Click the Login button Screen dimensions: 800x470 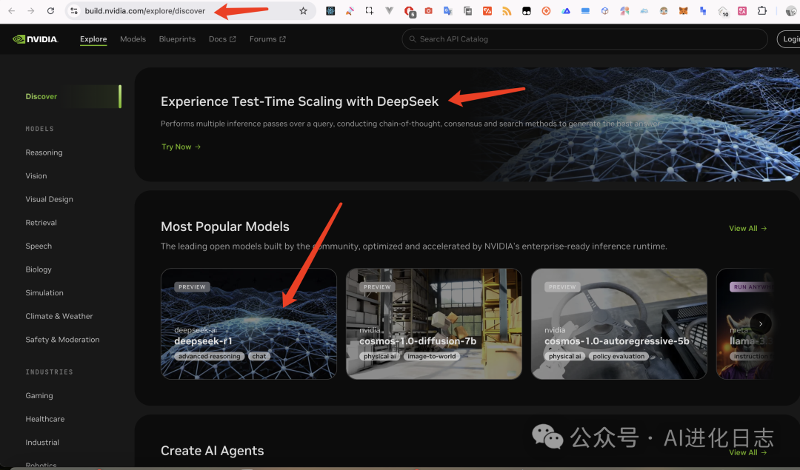pyautogui.click(x=790, y=39)
